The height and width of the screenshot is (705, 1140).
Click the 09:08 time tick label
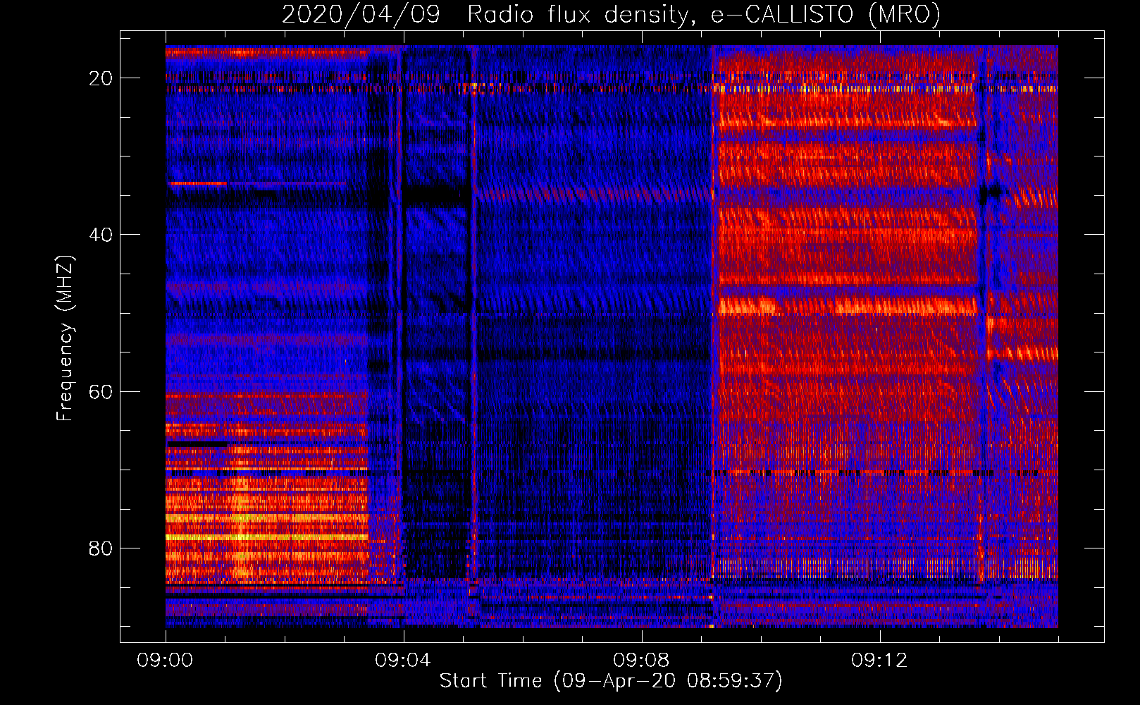point(641,661)
